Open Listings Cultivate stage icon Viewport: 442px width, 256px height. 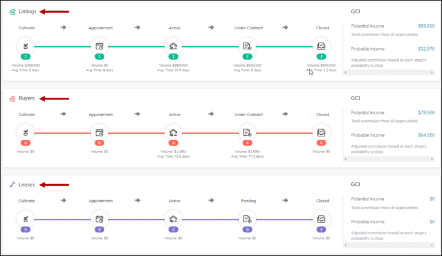point(26,46)
